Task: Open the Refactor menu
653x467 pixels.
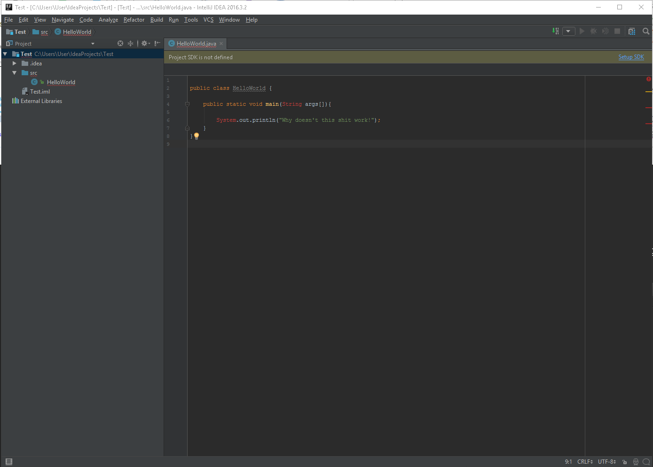Action: pyautogui.click(x=134, y=20)
